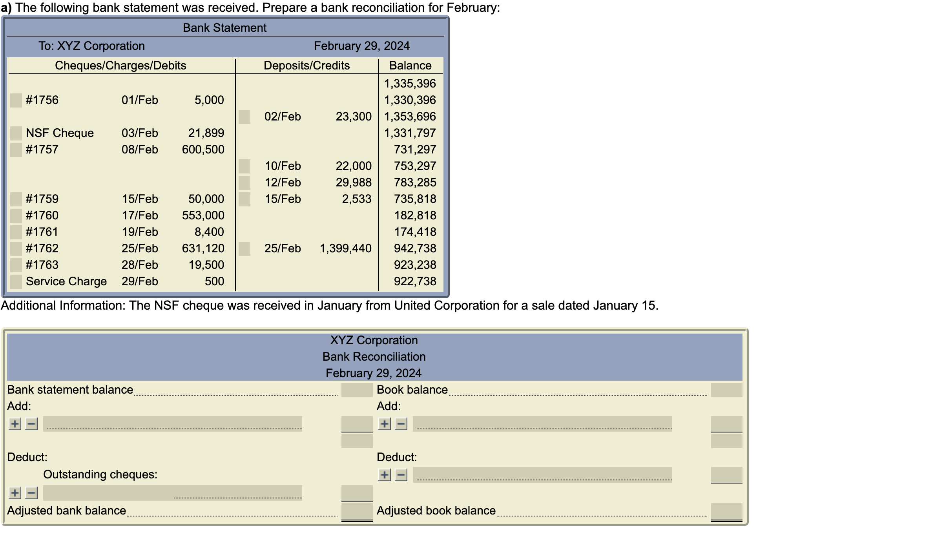Click the Bank statement balance amount field
The width and height of the screenshot is (945, 540).
pos(357,390)
